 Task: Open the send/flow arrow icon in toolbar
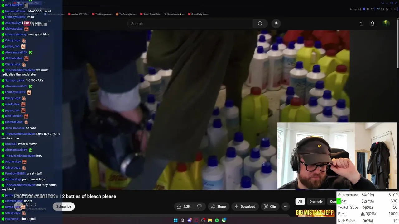(x=368, y=9)
